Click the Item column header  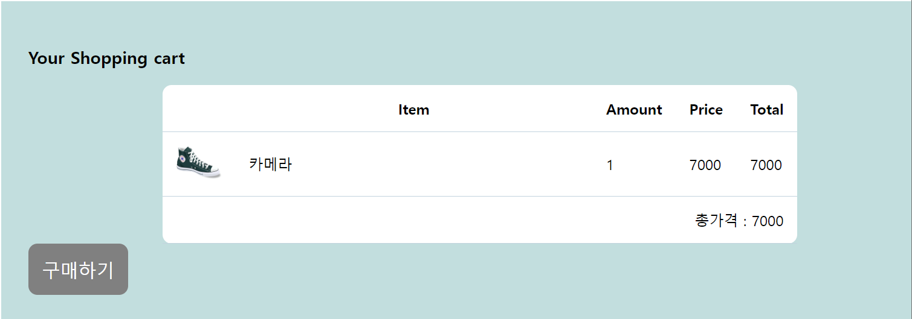(413, 110)
